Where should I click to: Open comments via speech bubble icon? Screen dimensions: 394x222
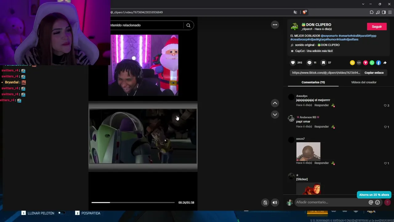coord(309,63)
